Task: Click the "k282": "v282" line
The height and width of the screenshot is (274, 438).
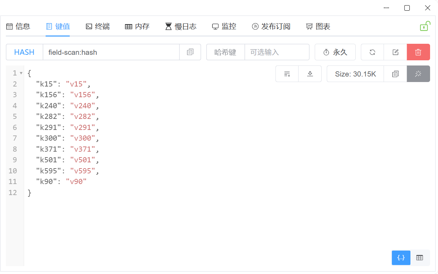Action: [x=67, y=116]
